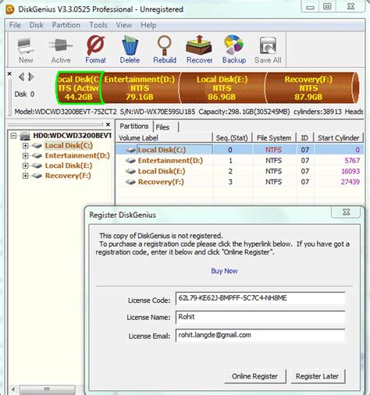This screenshot has width=370, height=395.
Task: Open the Help menu
Action: click(148, 25)
